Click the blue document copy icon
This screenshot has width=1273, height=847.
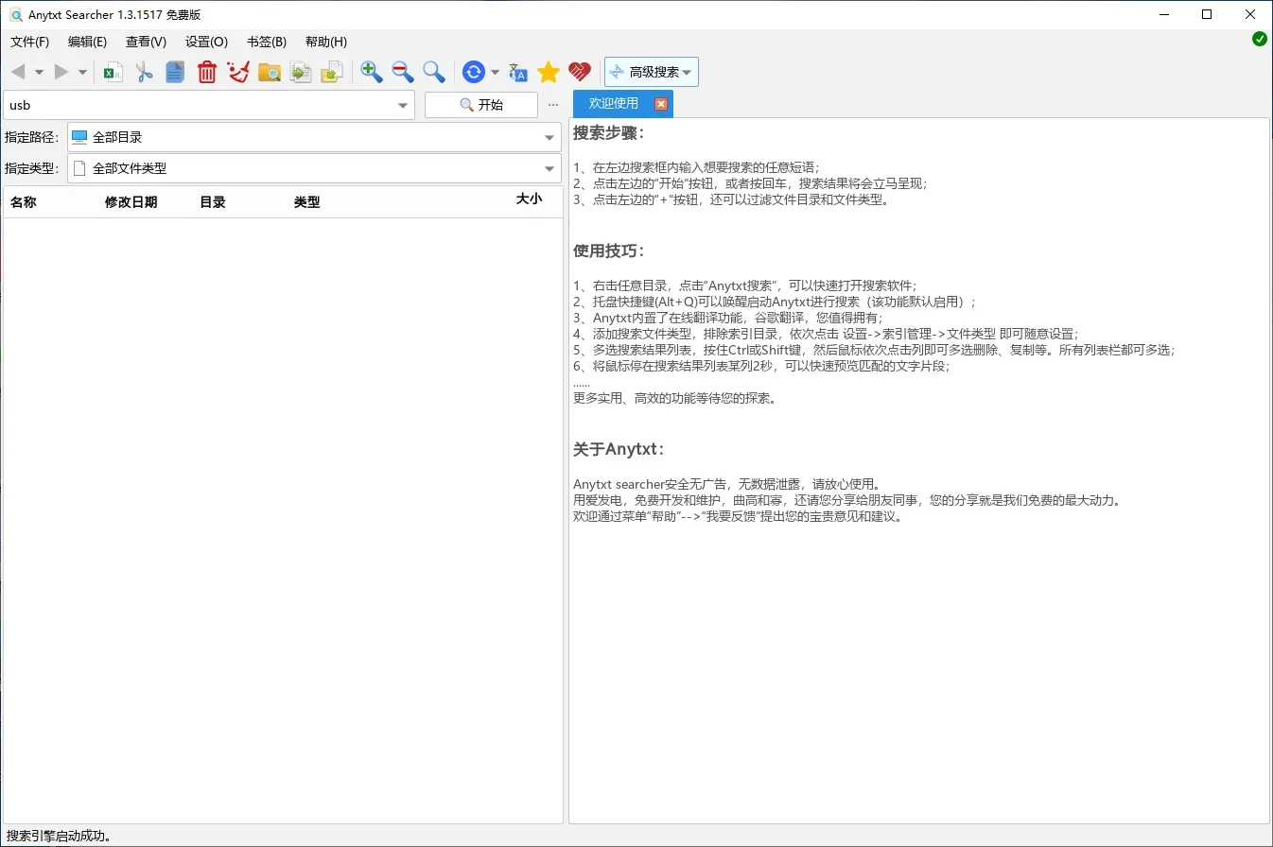tap(175, 72)
